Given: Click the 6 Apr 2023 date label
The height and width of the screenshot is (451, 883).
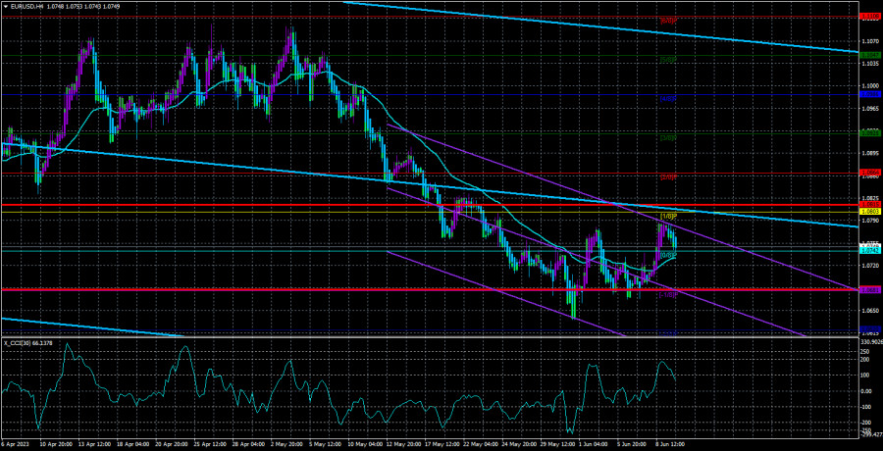Looking at the screenshot, I should [14, 444].
